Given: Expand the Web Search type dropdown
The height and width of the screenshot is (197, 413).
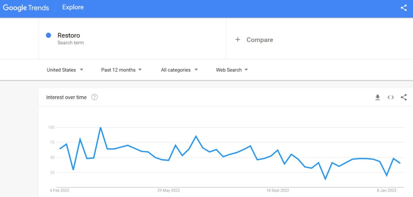Looking at the screenshot, I should pyautogui.click(x=232, y=70).
